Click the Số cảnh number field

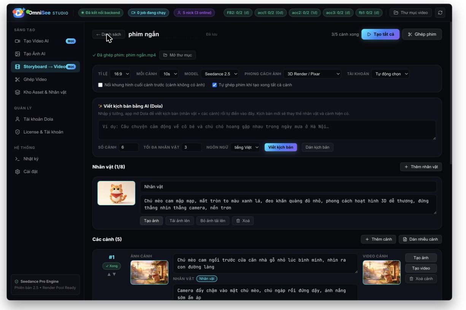pyautogui.click(x=128, y=147)
